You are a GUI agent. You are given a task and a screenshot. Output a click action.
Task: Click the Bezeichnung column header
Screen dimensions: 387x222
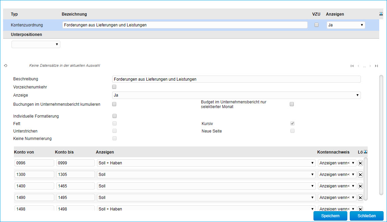[x=74, y=14]
